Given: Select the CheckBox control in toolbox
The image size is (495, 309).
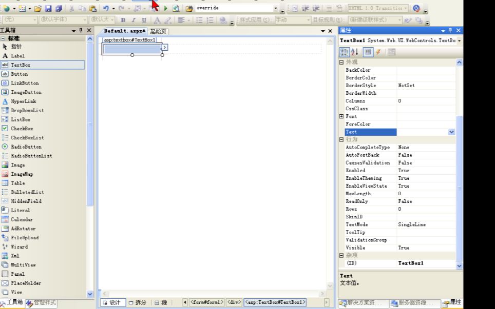Looking at the screenshot, I should click(x=22, y=129).
